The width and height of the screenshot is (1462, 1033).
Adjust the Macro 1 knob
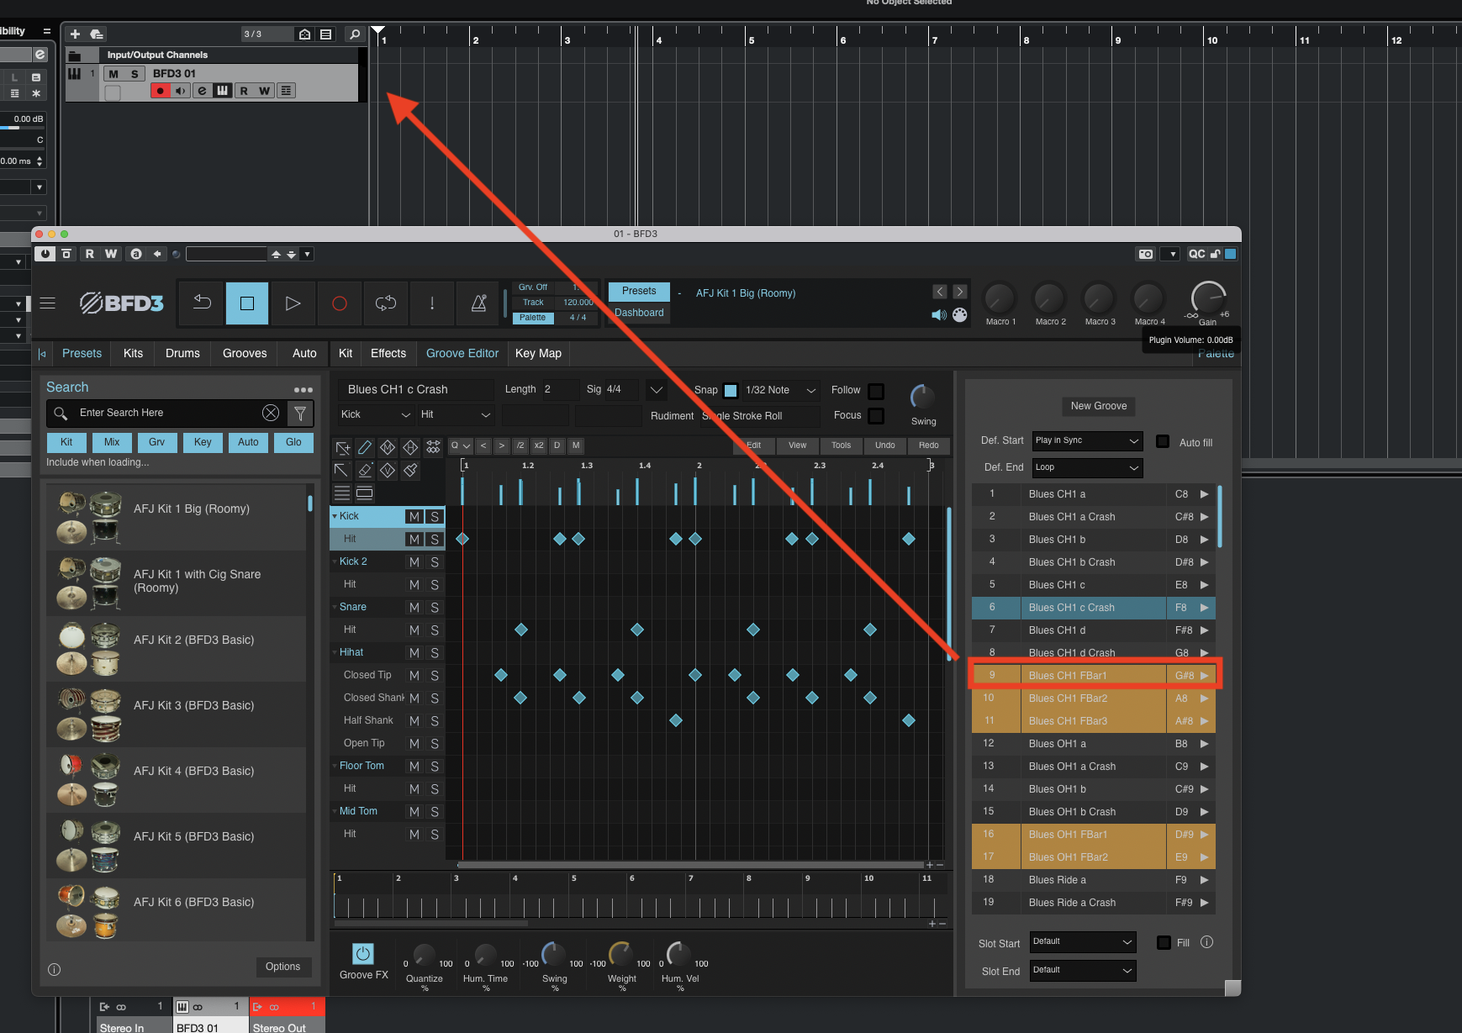1000,298
